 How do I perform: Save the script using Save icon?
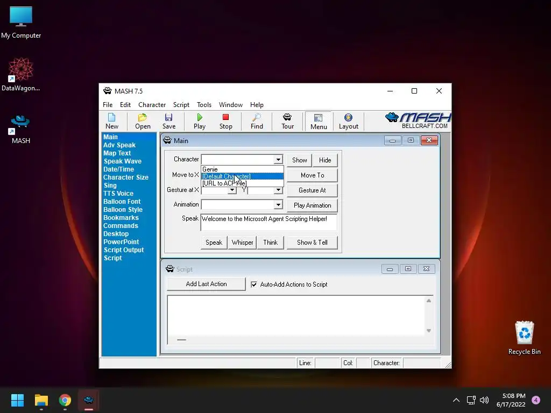click(168, 122)
